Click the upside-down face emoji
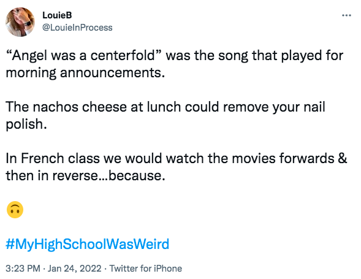The width and height of the screenshot is (361, 279). [x=15, y=210]
